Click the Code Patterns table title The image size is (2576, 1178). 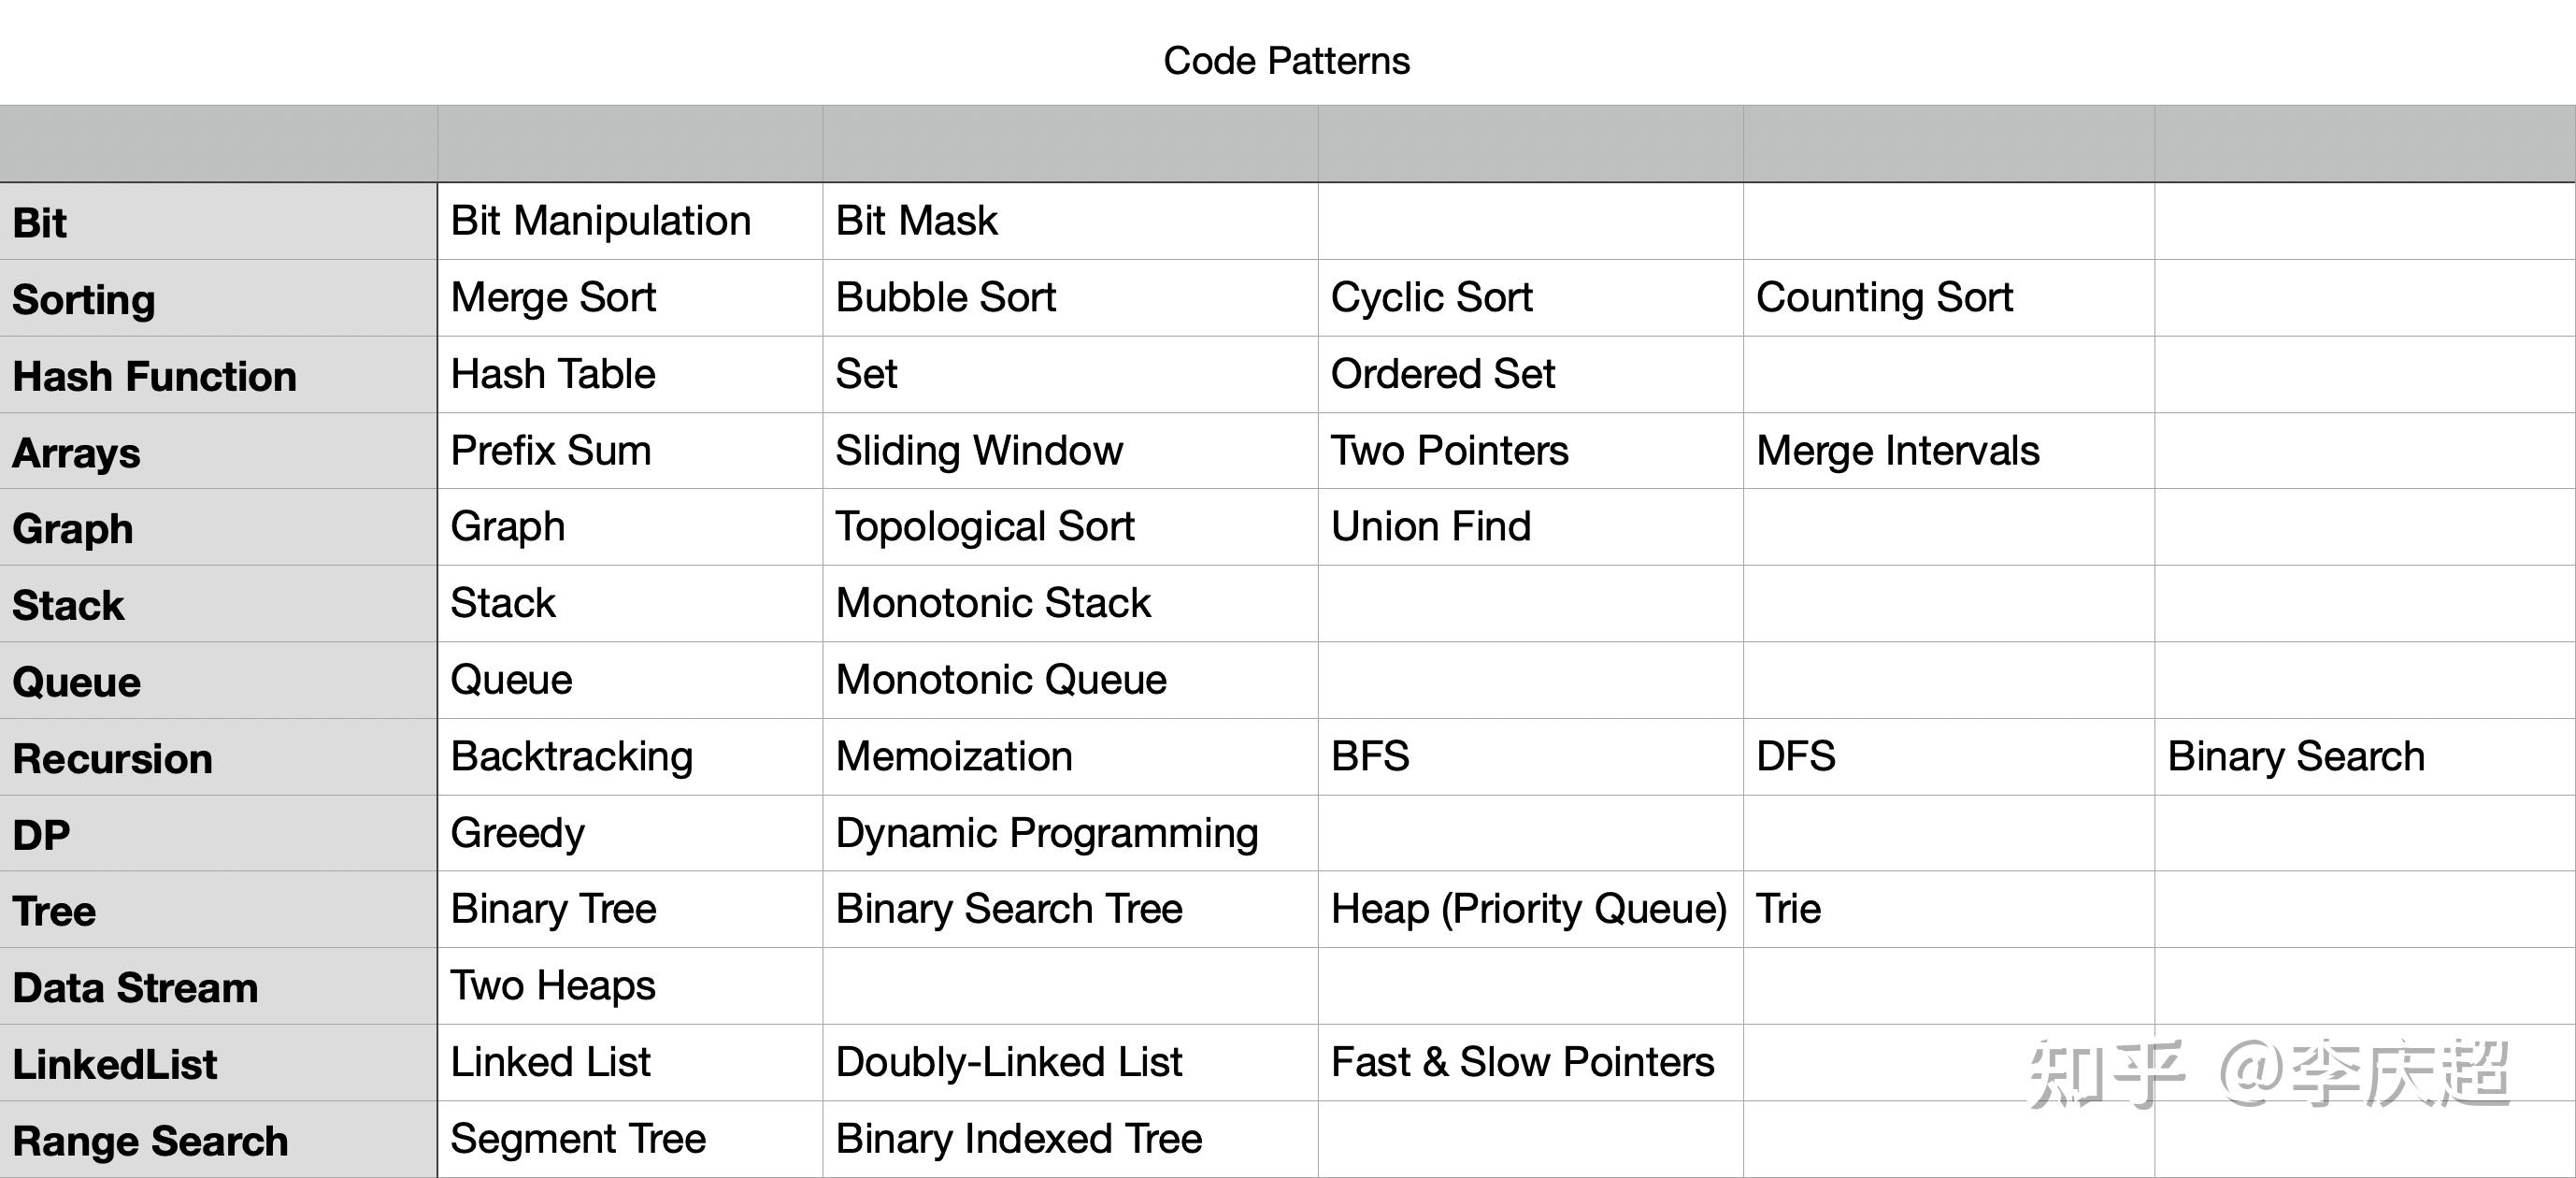click(1286, 61)
